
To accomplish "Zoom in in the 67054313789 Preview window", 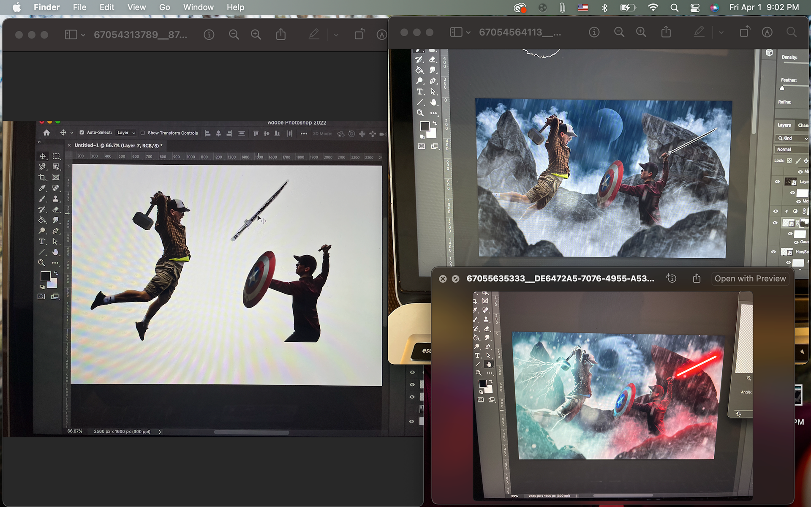I will coord(256,35).
